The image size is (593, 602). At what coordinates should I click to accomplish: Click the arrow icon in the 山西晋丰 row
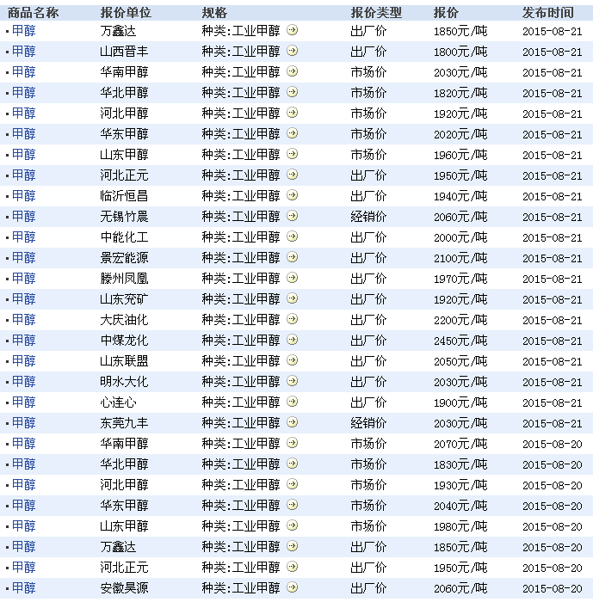pyautogui.click(x=292, y=51)
